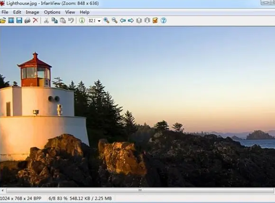Click the Open file folder icon

[3, 20]
